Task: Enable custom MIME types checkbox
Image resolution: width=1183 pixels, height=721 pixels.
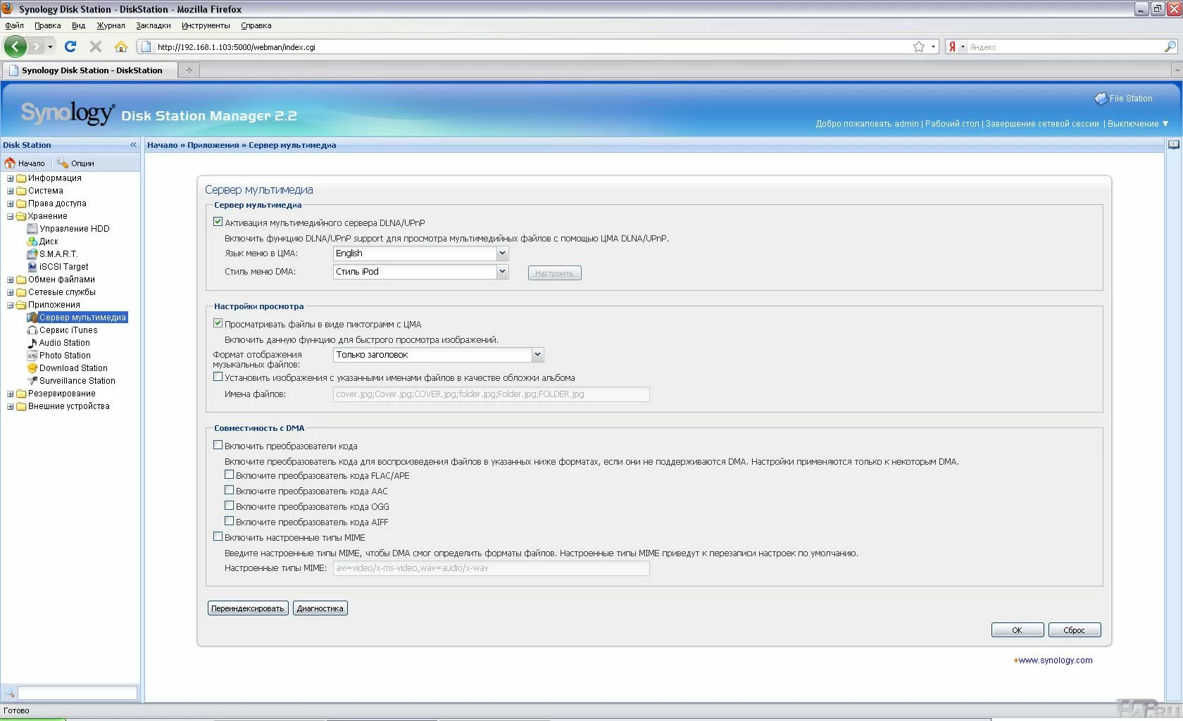Action: (218, 537)
